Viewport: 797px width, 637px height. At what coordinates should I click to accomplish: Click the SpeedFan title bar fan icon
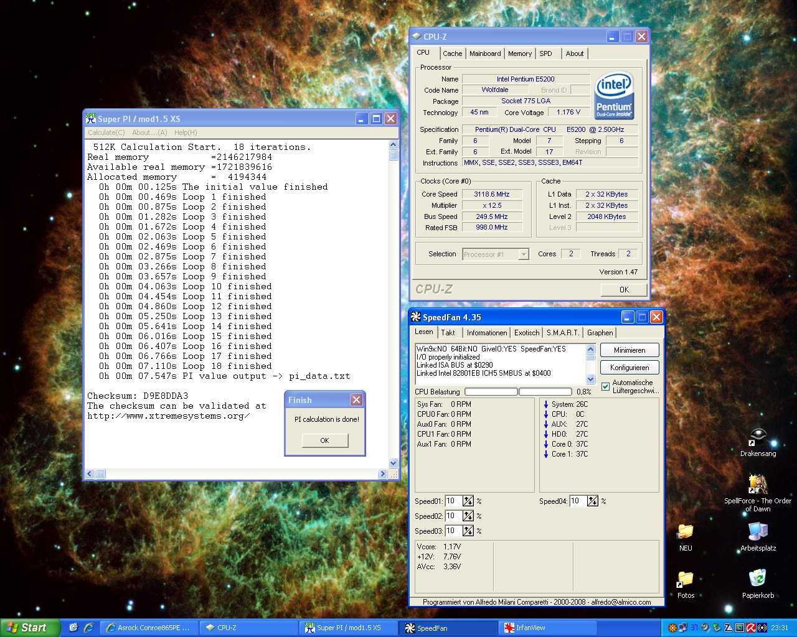point(416,317)
